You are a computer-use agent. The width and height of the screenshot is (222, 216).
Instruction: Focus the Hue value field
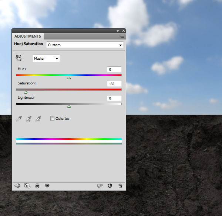tap(114, 69)
